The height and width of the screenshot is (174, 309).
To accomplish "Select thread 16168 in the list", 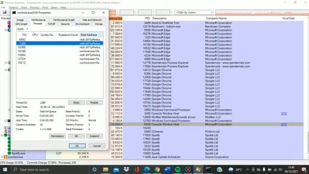I will pyautogui.click(x=59, y=51).
